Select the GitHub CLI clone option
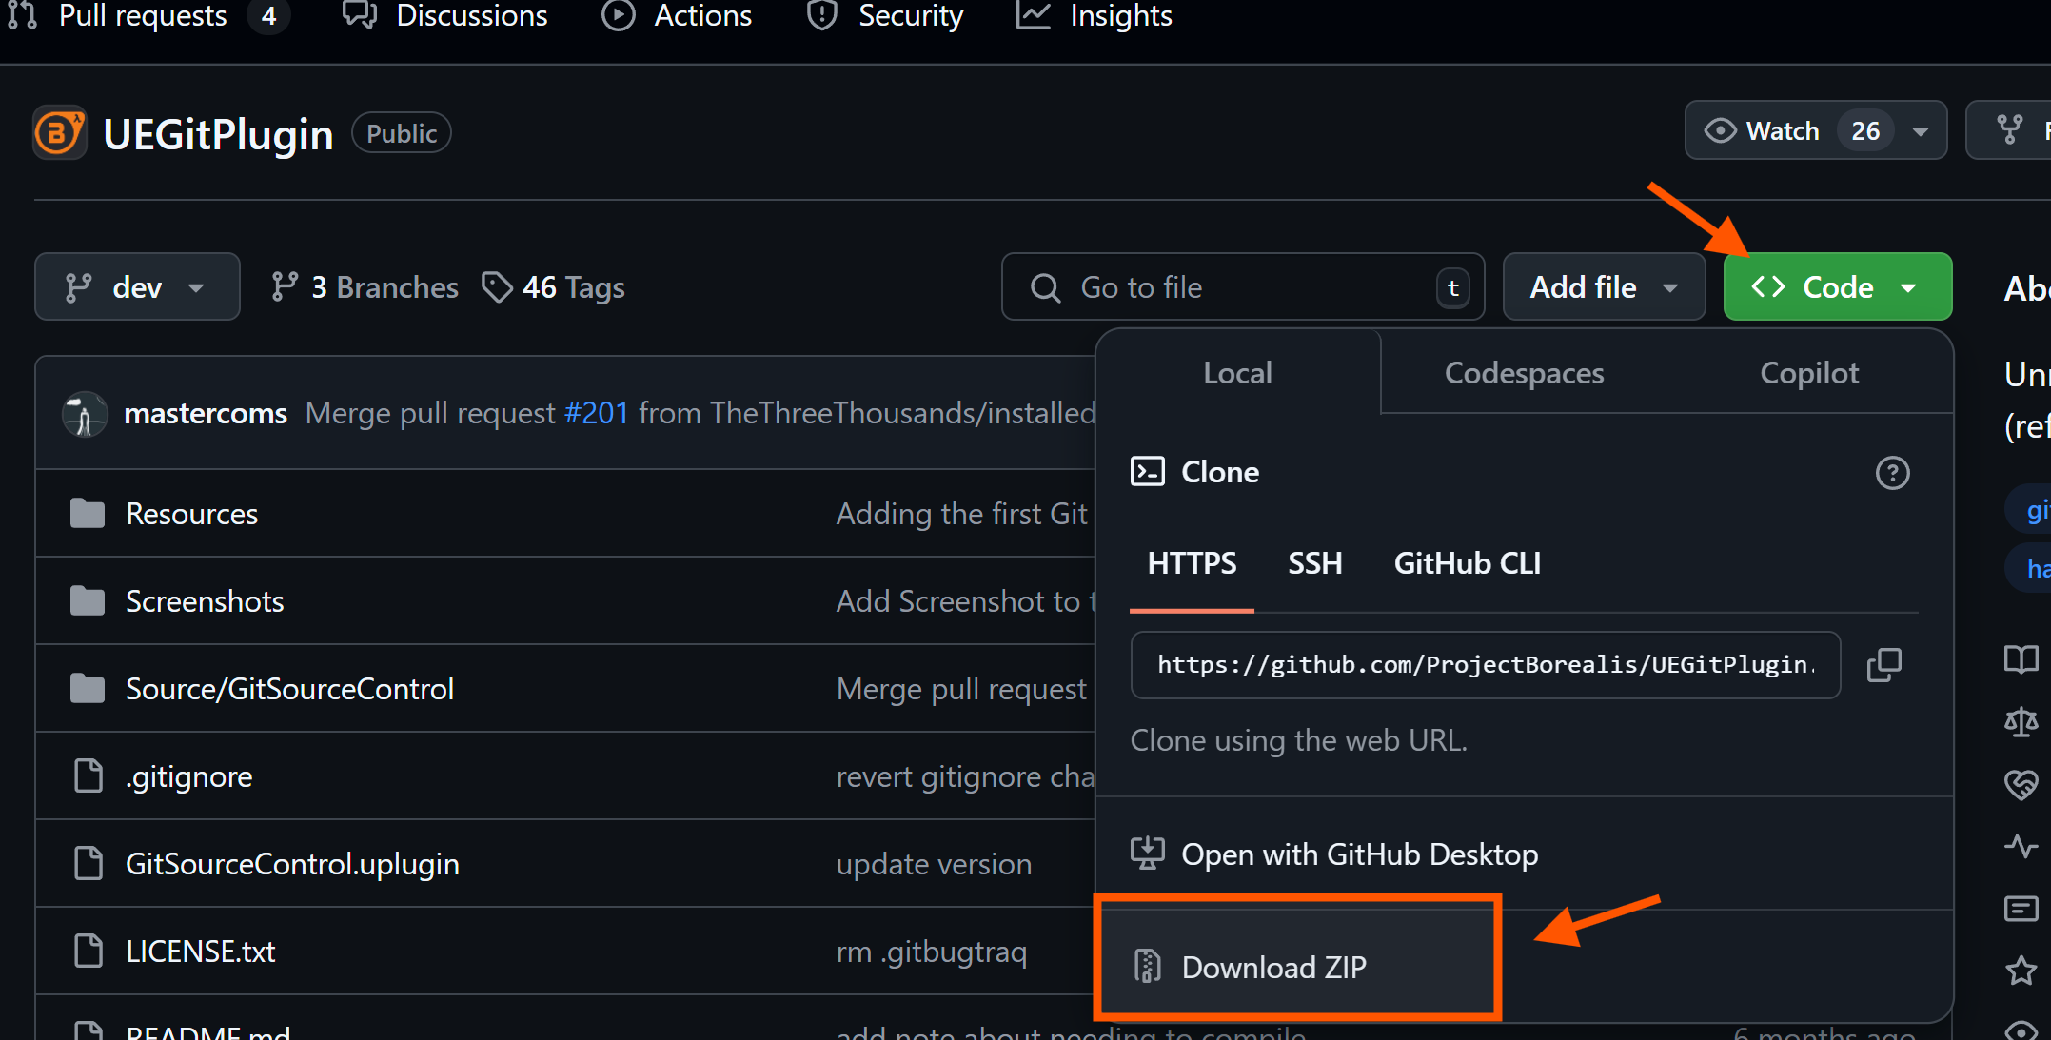This screenshot has height=1040, width=2051. tap(1467, 563)
